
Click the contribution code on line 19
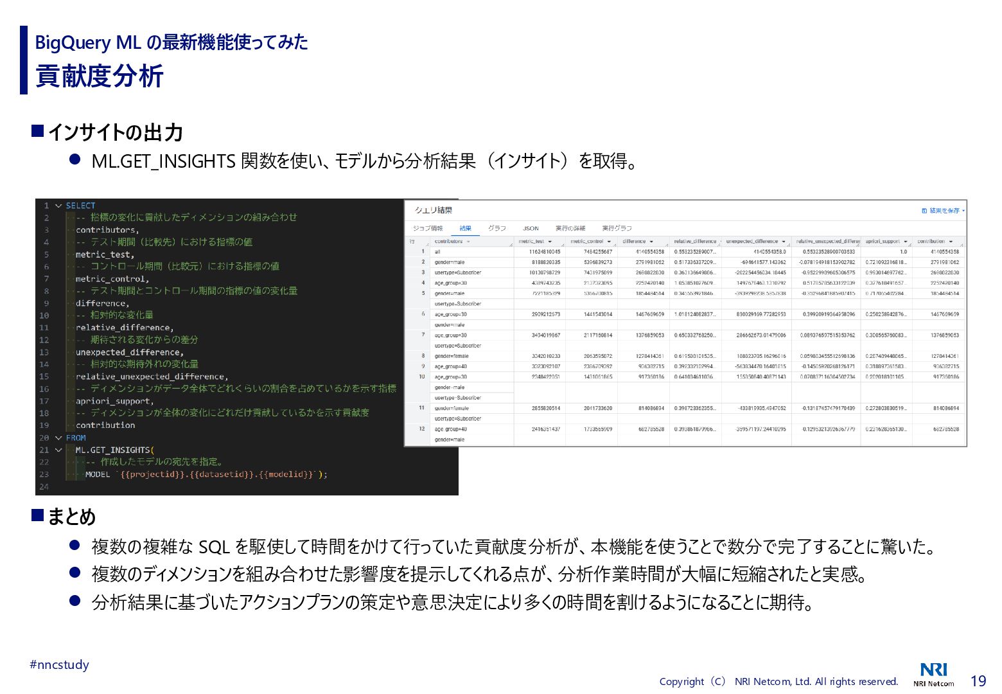(x=105, y=425)
